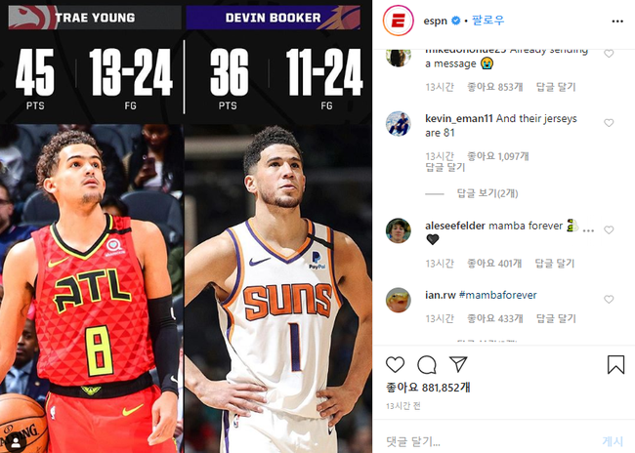Reply to kevin_eman11 with 답글 달기

point(445,167)
